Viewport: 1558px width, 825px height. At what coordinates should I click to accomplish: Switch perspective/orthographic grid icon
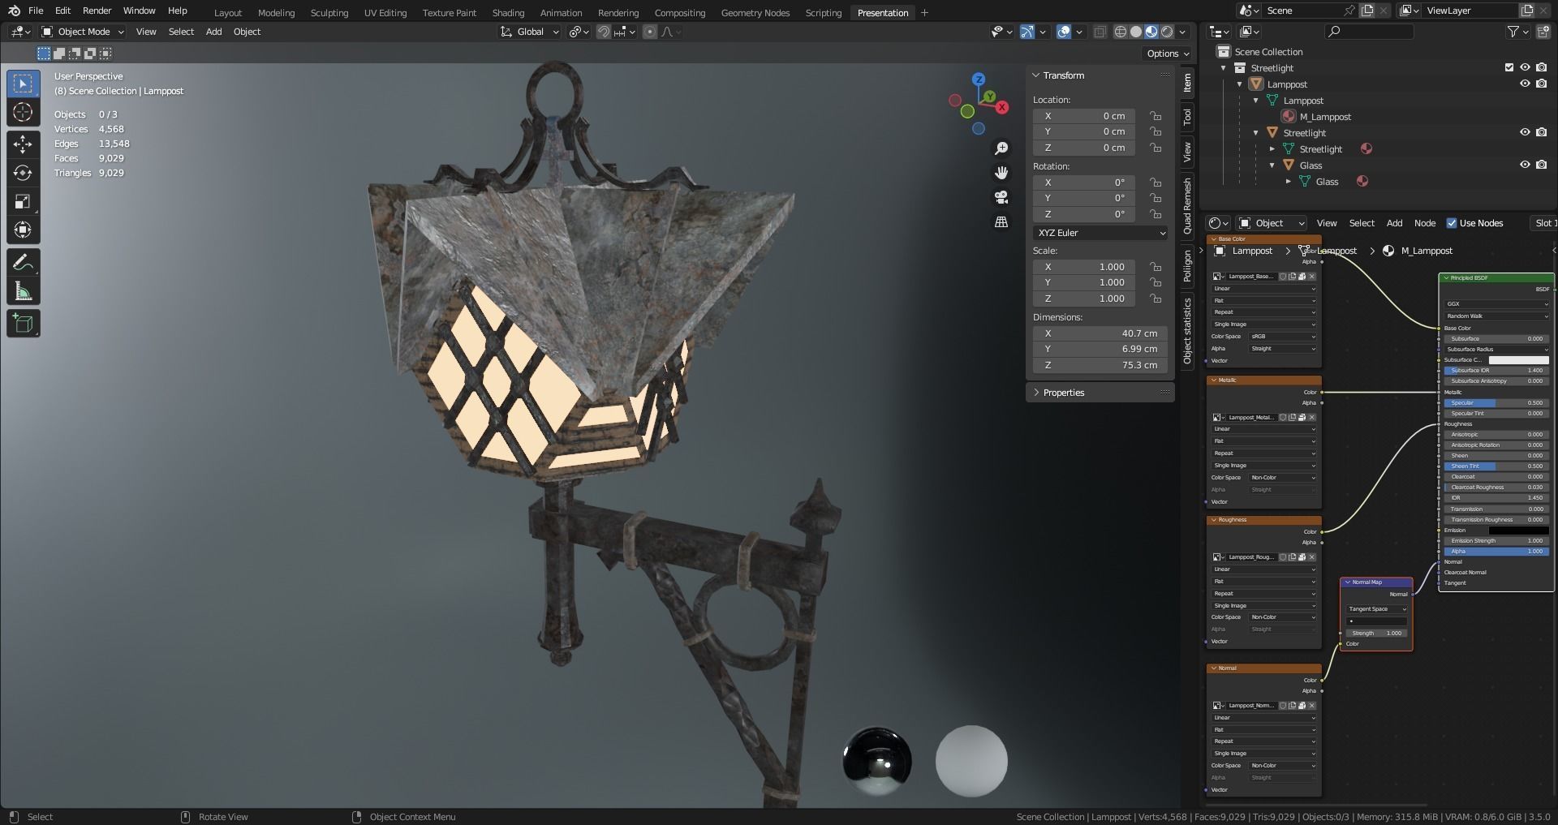1001,221
